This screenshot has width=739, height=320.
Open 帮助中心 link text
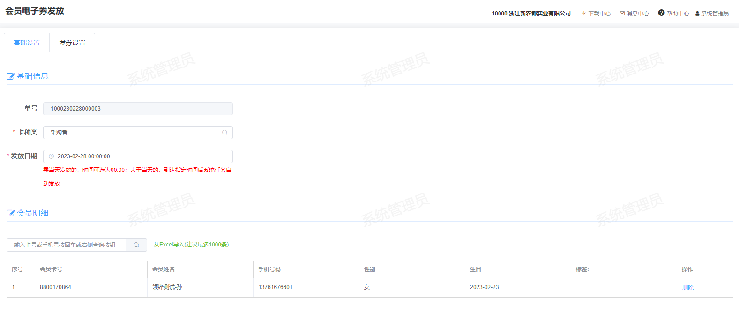pyautogui.click(x=678, y=14)
